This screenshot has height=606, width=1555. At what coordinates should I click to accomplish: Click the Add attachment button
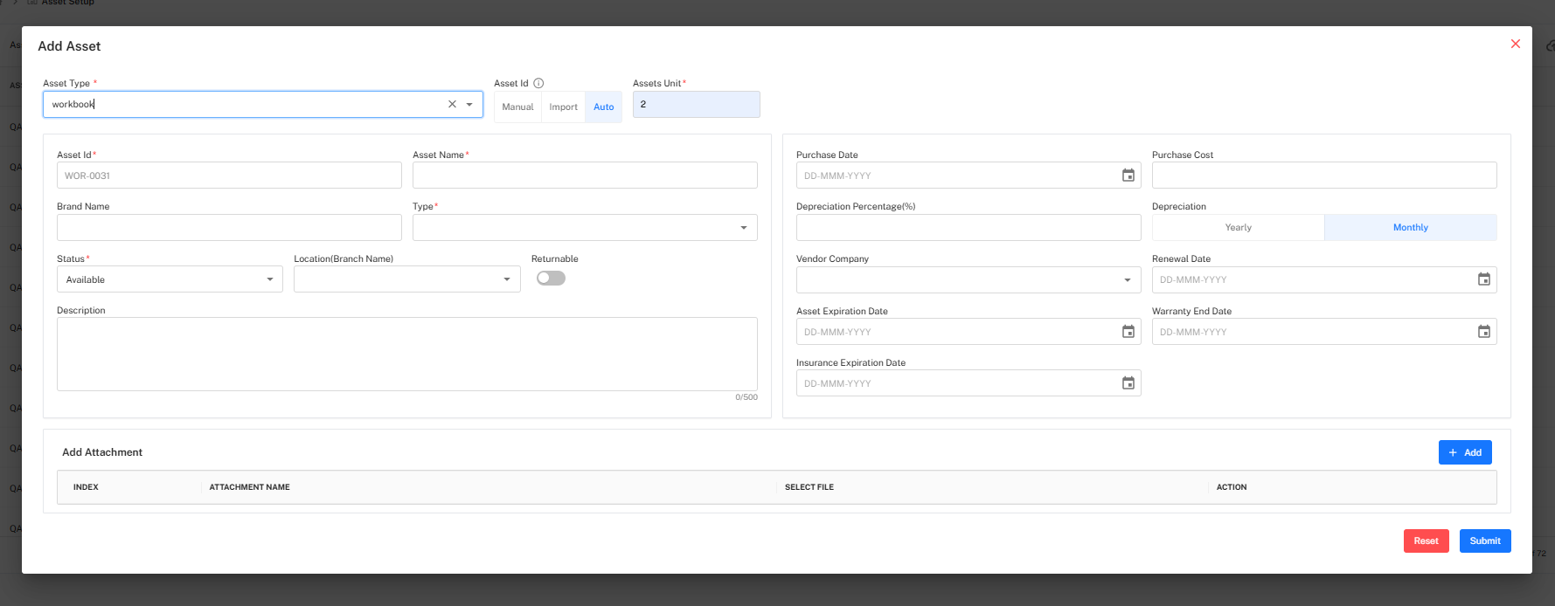point(1464,452)
